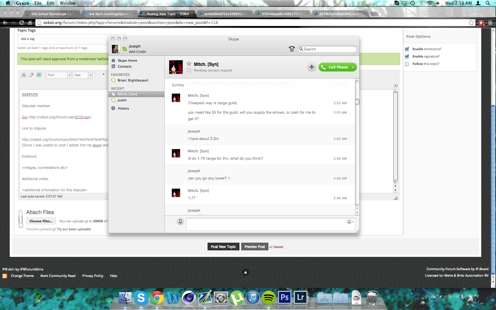The width and height of the screenshot is (496, 310).
Task: Open Spotlight search in the menu bar
Action: coord(488,3)
